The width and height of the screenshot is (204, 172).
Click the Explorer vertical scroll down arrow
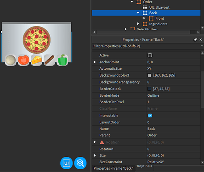click(x=202, y=28)
